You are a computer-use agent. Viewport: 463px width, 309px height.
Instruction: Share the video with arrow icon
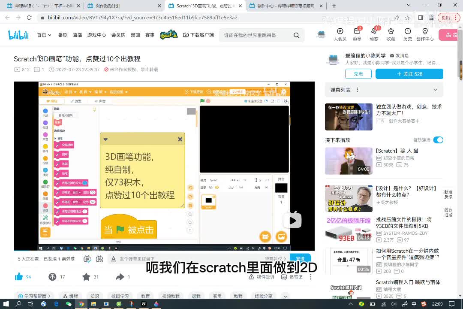click(120, 277)
